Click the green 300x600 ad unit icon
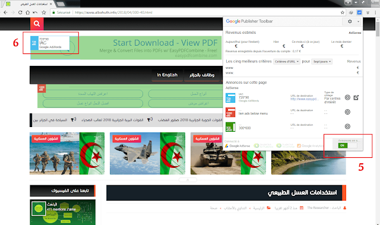This screenshot has width=380, height=225. tap(230, 127)
